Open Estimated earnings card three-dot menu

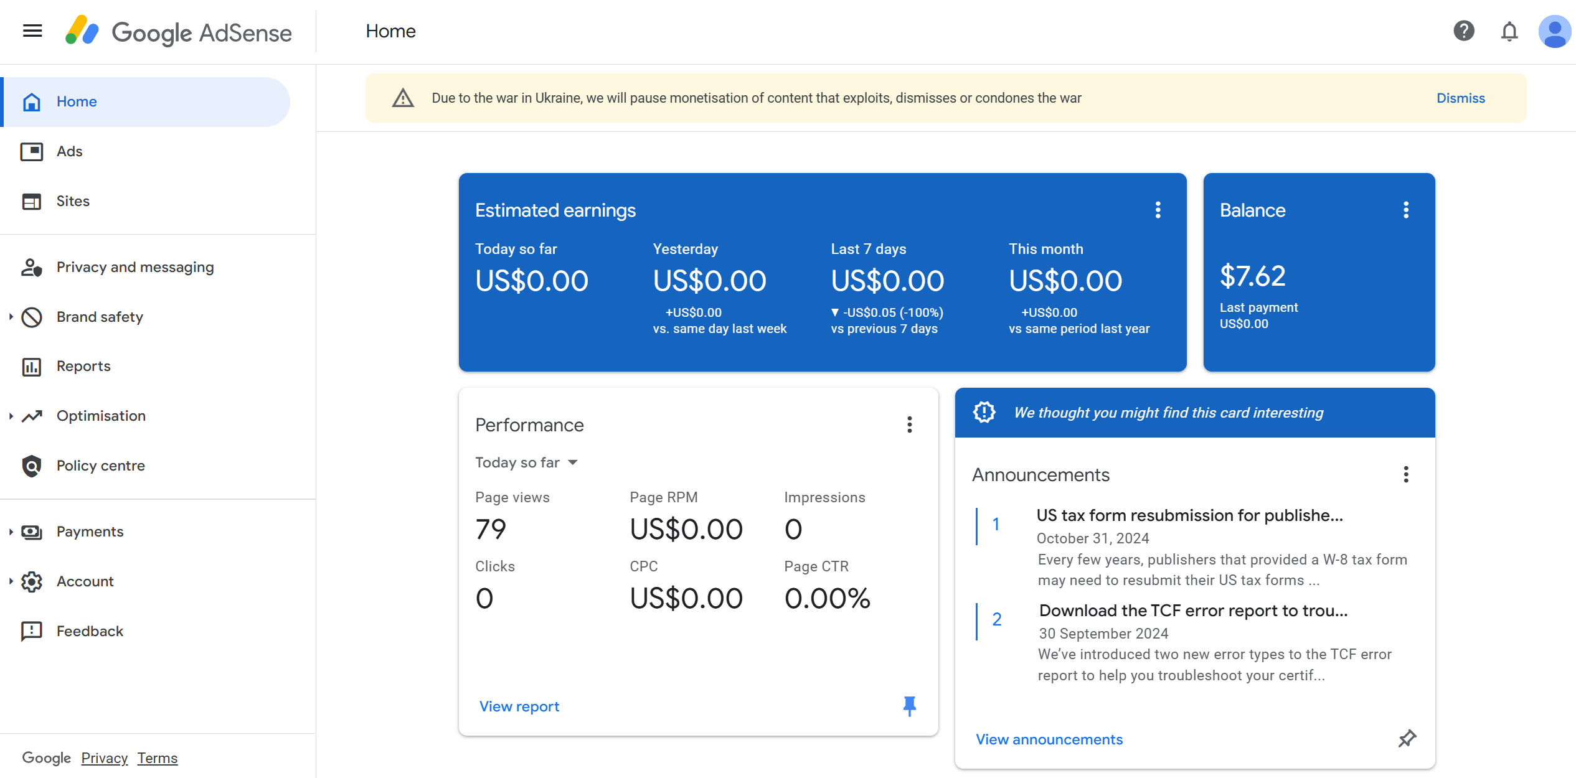pyautogui.click(x=1158, y=210)
